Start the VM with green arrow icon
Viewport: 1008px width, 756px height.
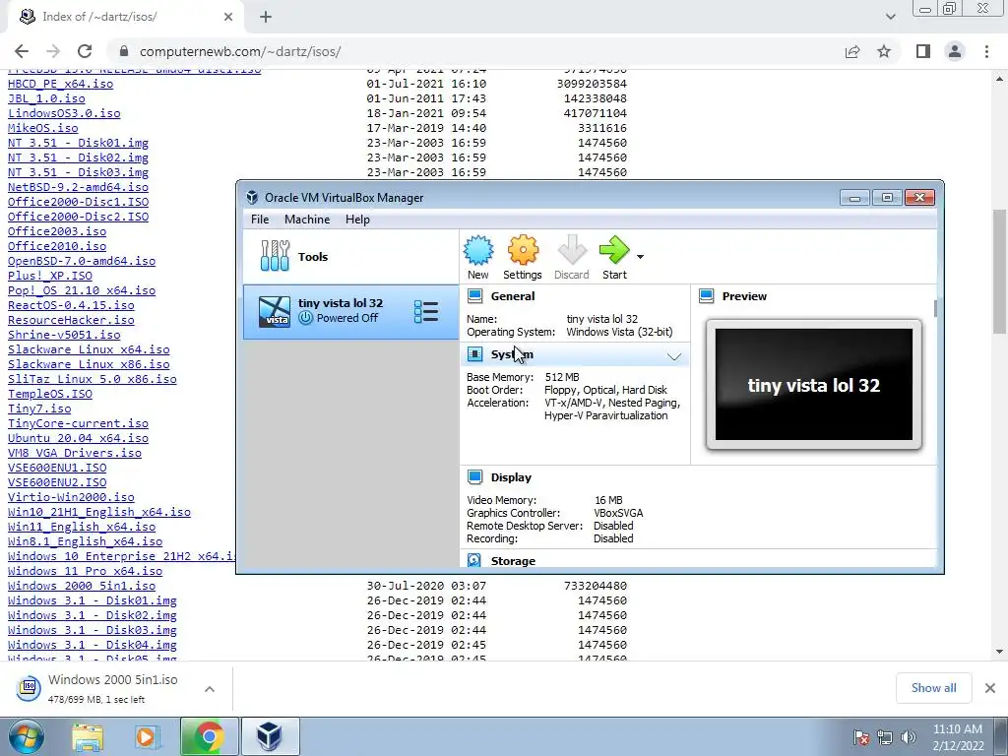click(614, 251)
